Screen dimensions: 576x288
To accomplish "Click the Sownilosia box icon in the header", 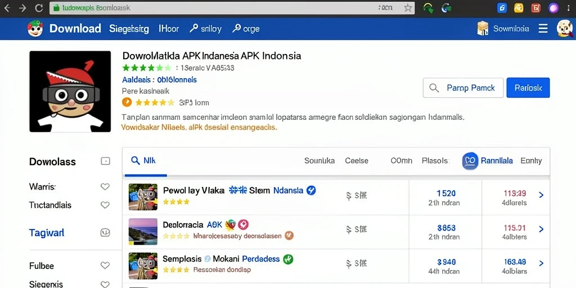I will (483, 29).
